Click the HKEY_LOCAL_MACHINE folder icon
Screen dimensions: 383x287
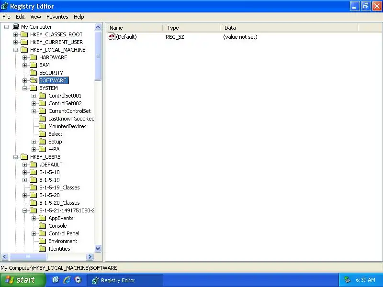[24, 50]
